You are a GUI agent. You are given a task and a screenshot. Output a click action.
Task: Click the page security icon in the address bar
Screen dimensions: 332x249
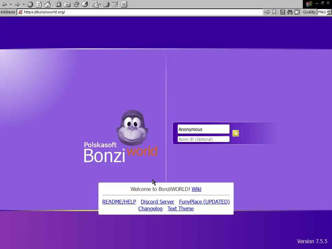[20, 12]
